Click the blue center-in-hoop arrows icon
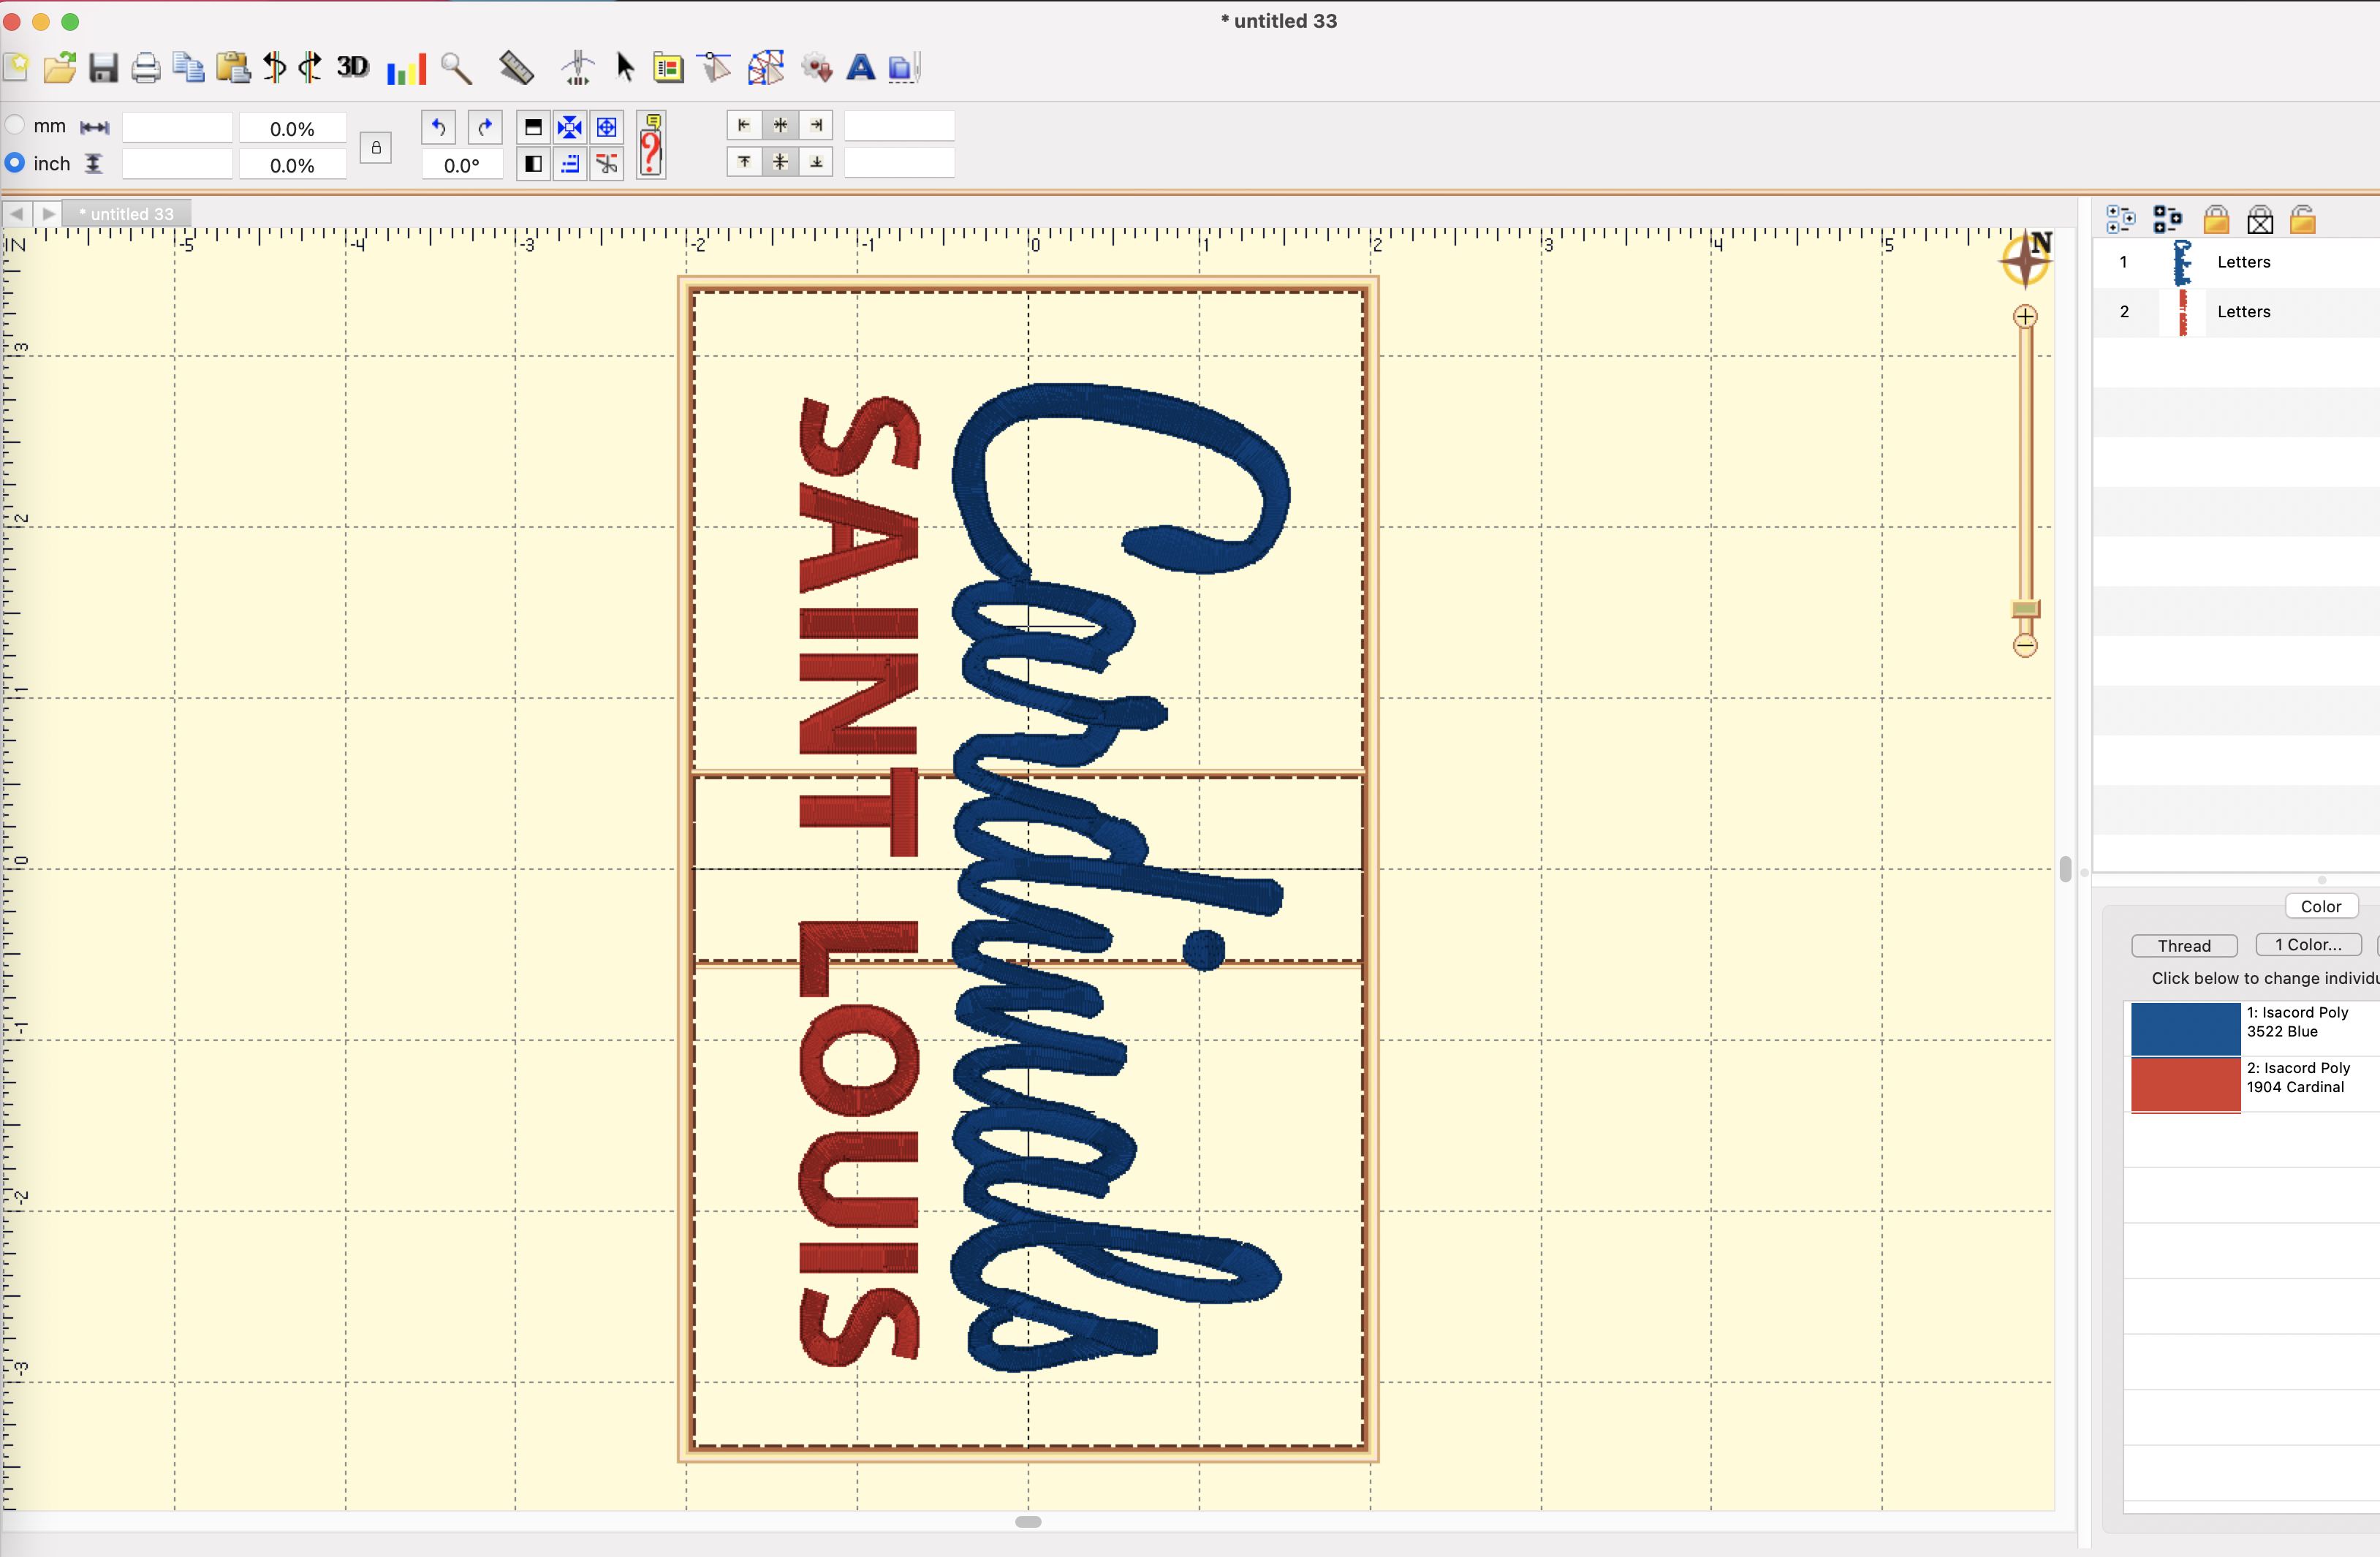 (570, 127)
